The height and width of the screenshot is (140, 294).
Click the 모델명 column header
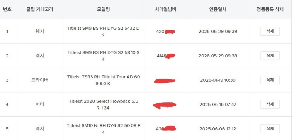[103, 9]
